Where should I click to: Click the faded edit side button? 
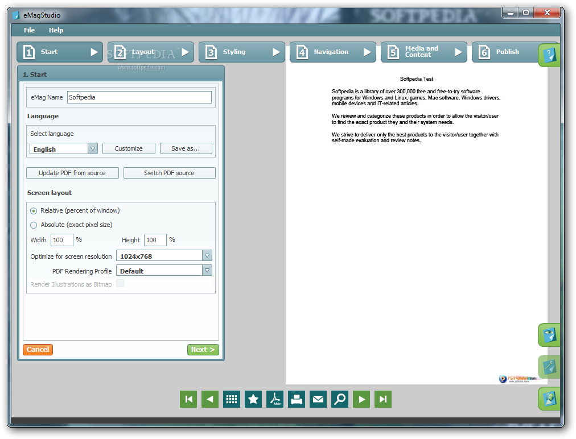549,367
